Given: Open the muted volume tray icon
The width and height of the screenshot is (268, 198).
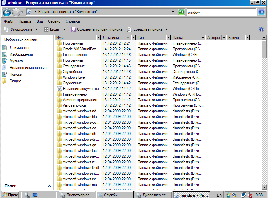Looking at the screenshot, I should (250, 194).
